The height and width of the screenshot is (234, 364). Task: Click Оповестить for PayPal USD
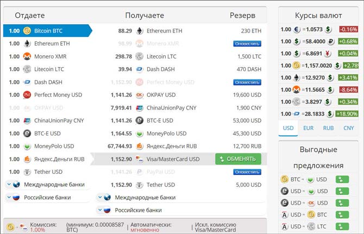pyautogui.click(x=247, y=172)
